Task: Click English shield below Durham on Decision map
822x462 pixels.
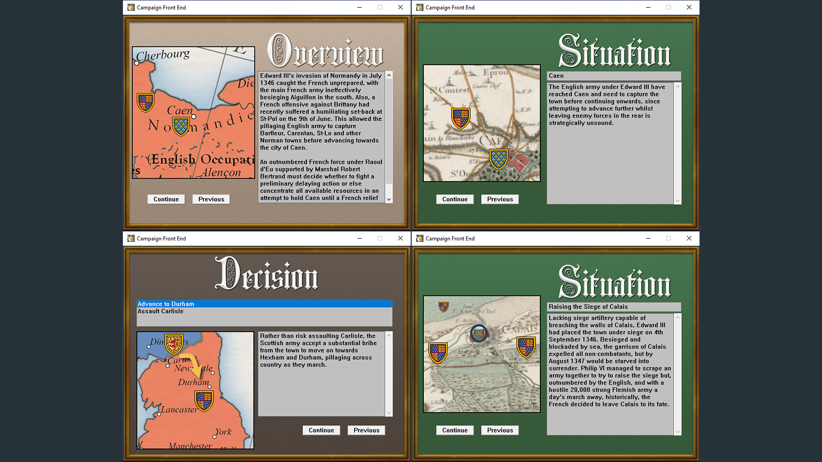Action: pyautogui.click(x=204, y=401)
